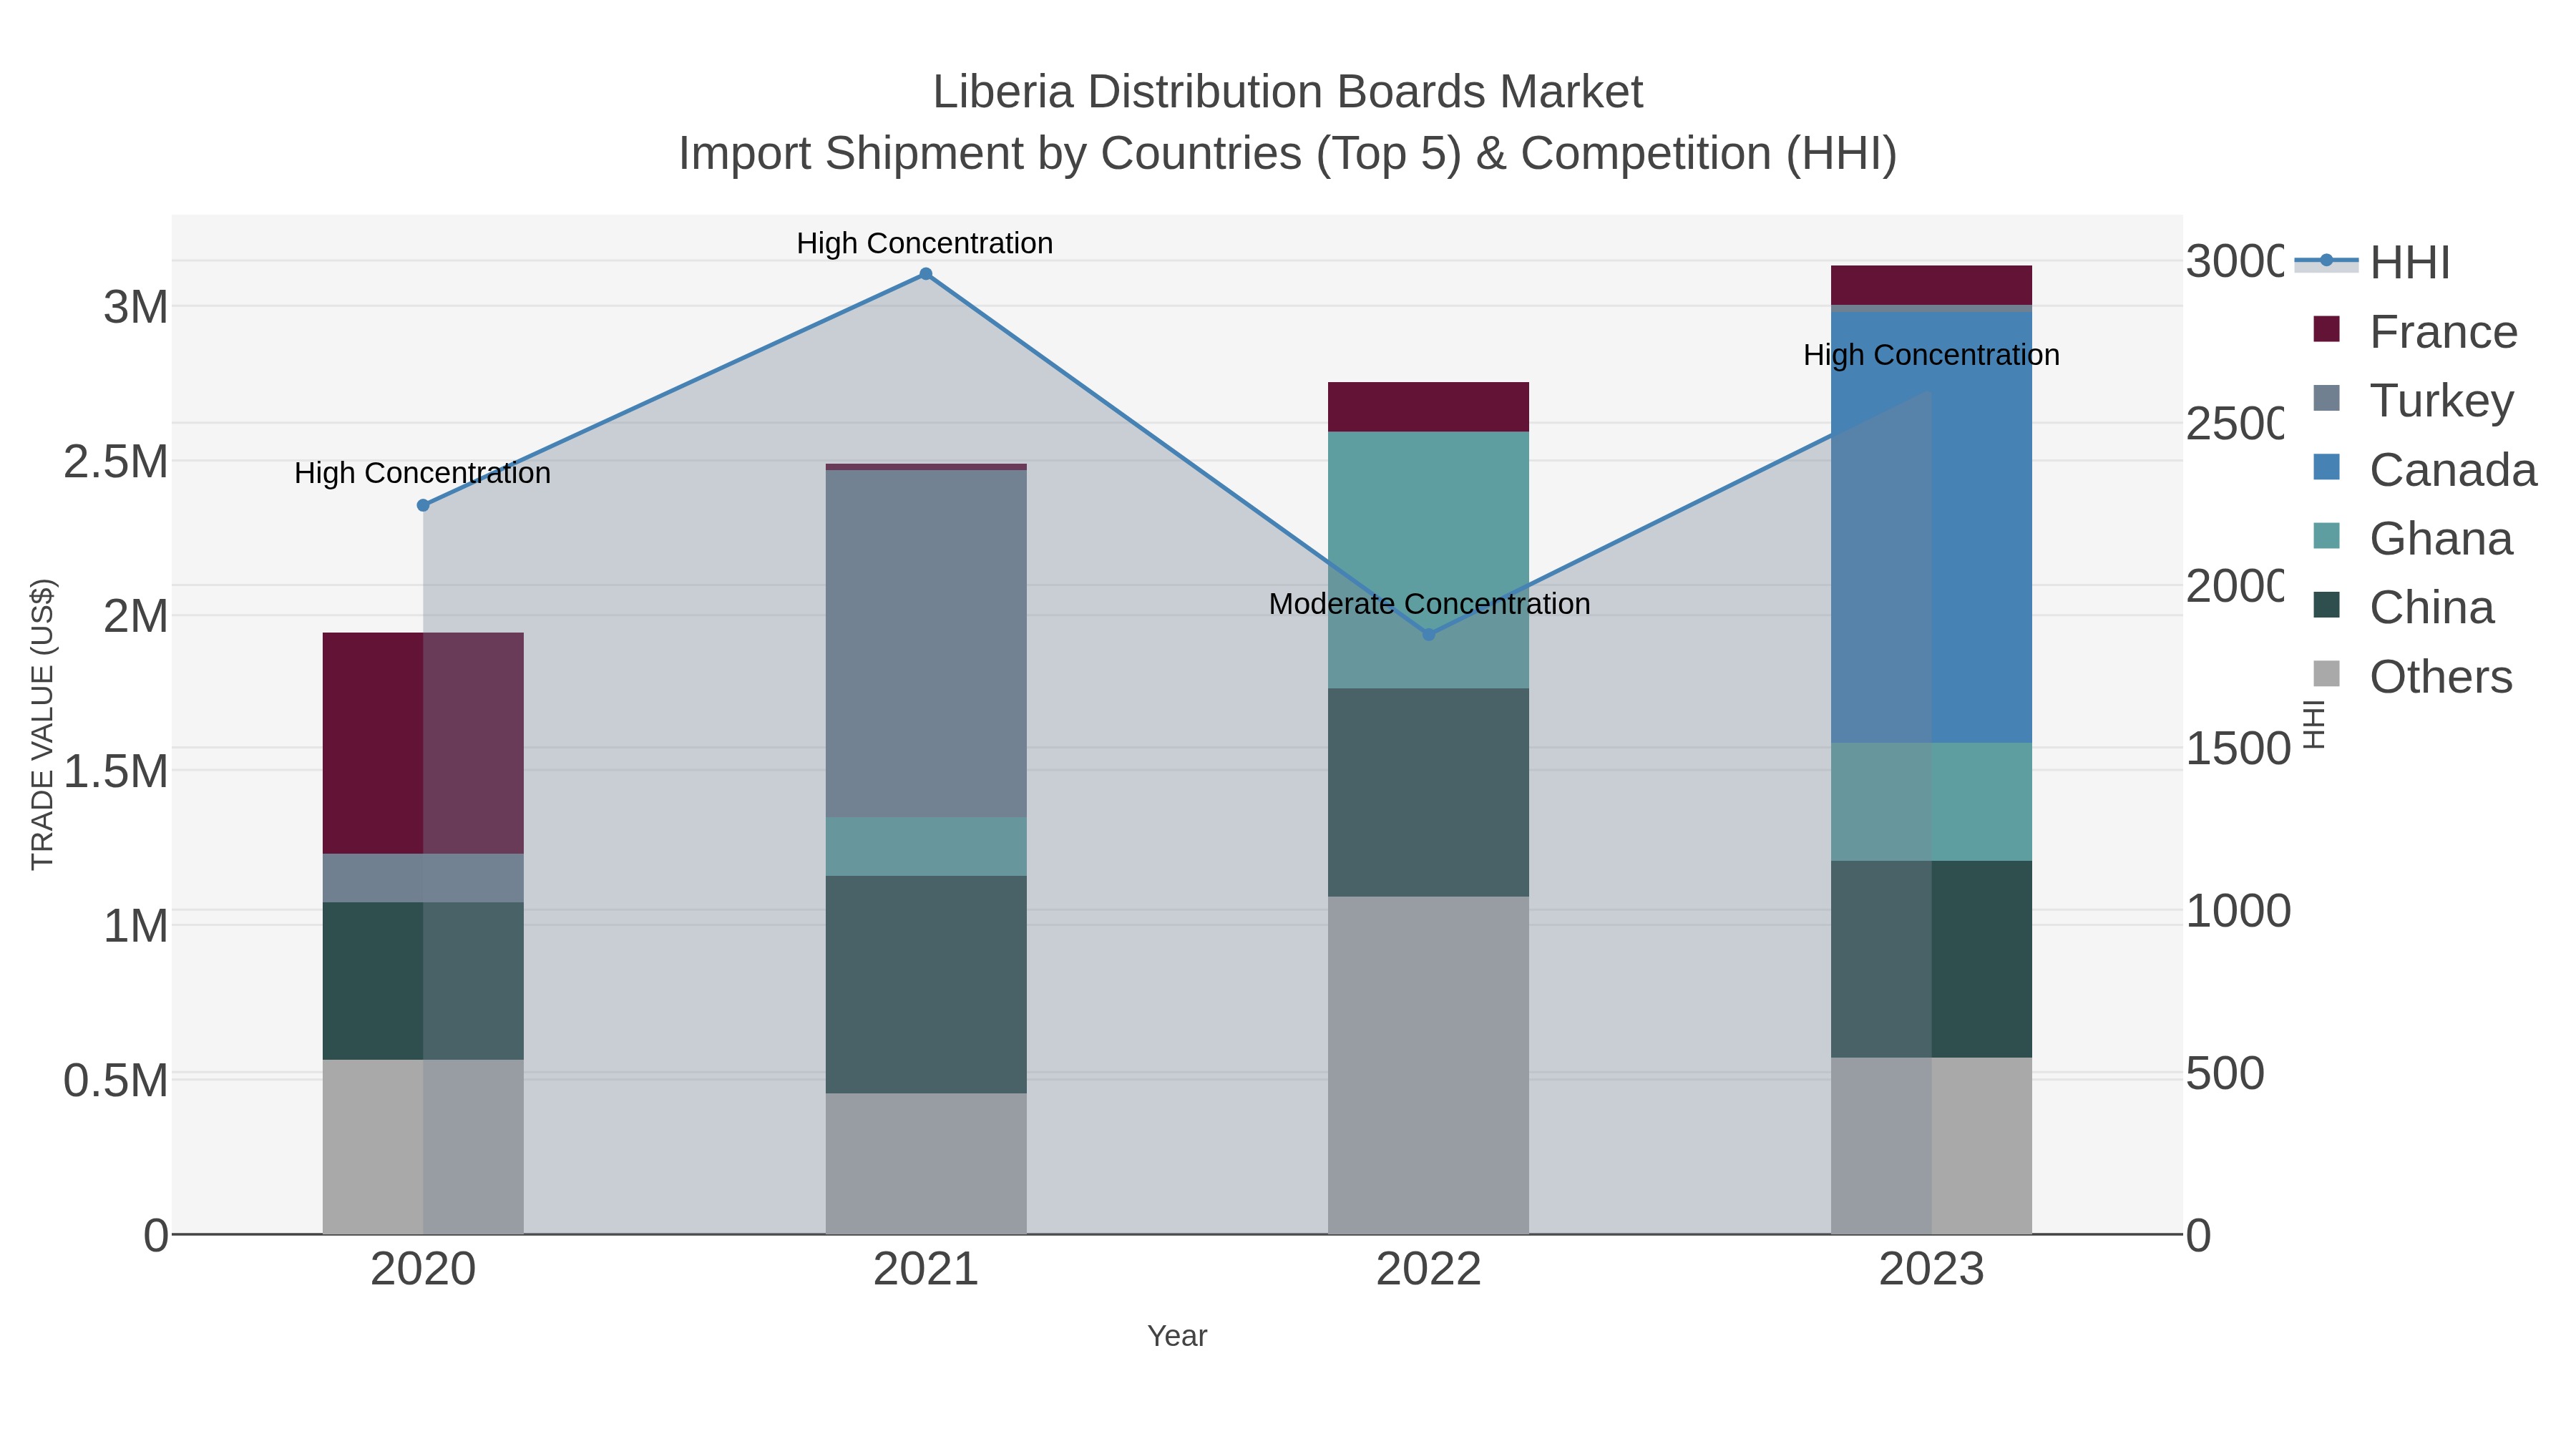Click the Import Shipment by Countries subtitle
Image resolution: width=2576 pixels, height=1449 pixels.
coord(1288,154)
